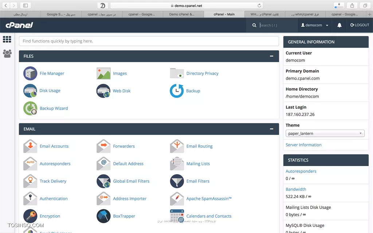The height and width of the screenshot is (233, 373).
Task: Click the cPanel logo
Action: [x=19, y=25]
